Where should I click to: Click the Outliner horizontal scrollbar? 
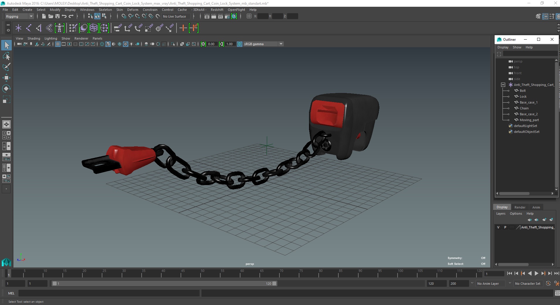pos(514,194)
